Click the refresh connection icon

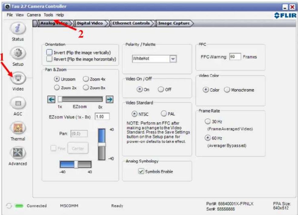click(9, 206)
